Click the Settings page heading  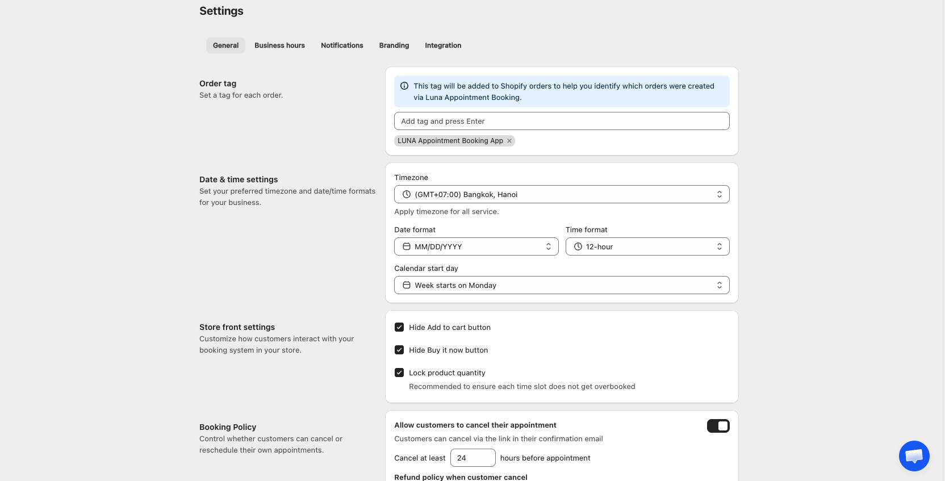click(221, 11)
